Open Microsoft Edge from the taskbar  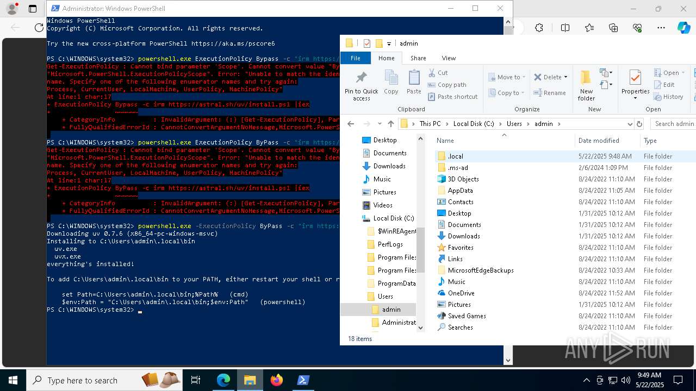223,380
